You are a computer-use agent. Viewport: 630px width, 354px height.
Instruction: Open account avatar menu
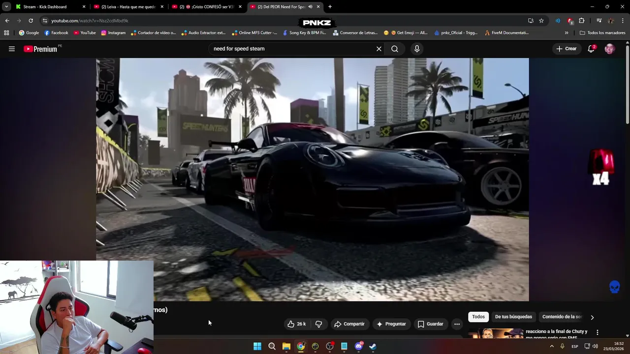610,49
